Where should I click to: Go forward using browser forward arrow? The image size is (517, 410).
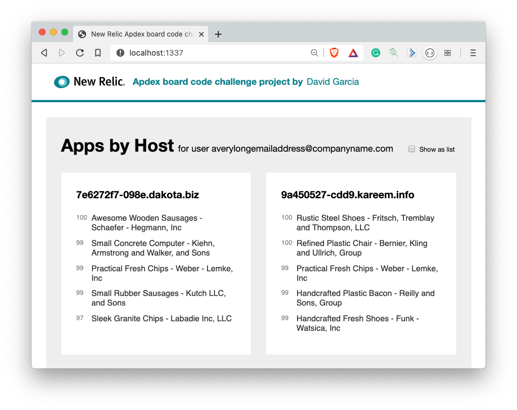click(x=62, y=53)
